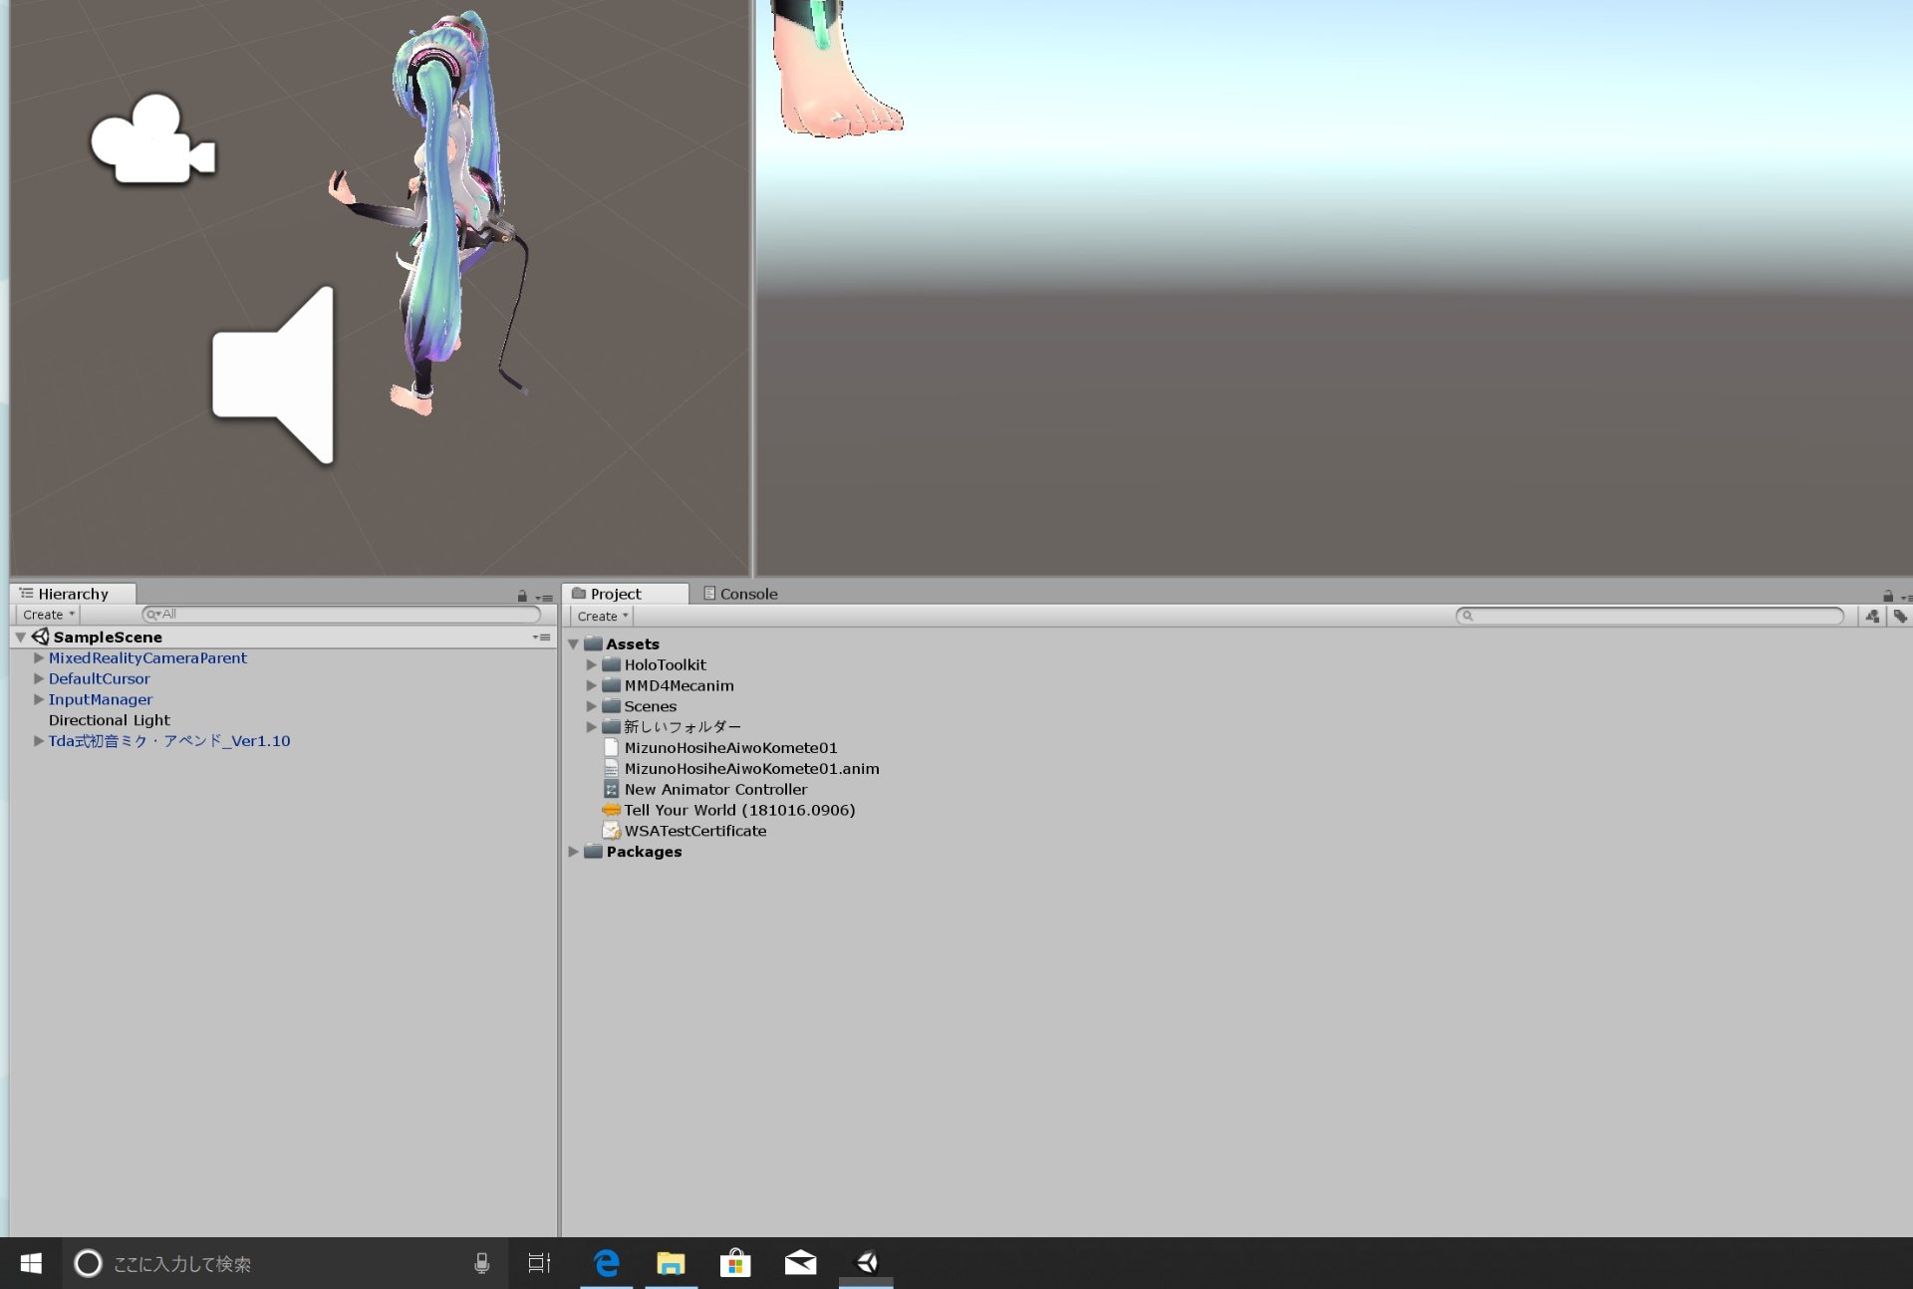Expand the MMD4Mecanim folder
The height and width of the screenshot is (1289, 1913).
[x=592, y=685]
